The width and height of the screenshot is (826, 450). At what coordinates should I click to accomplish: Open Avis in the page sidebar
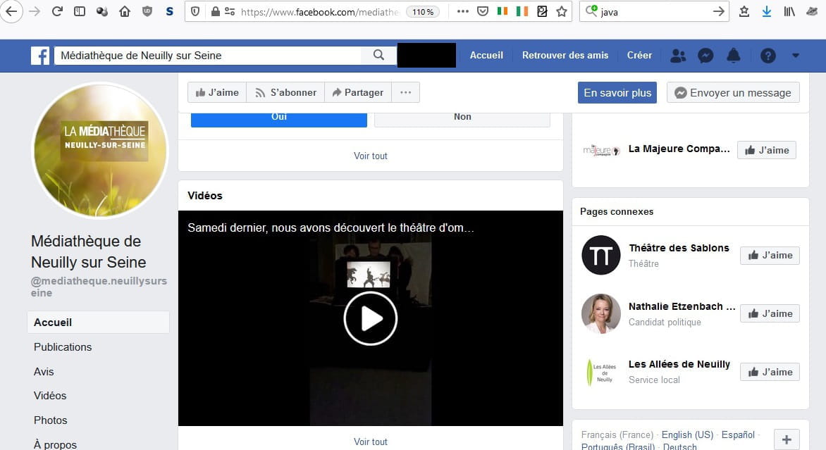point(44,372)
